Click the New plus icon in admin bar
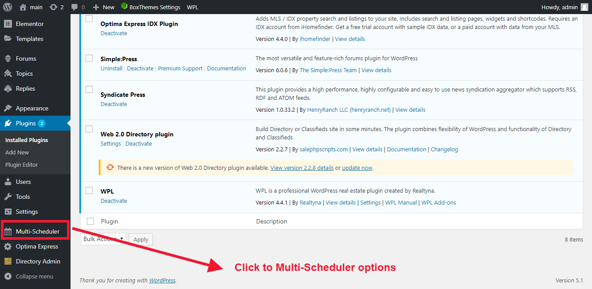 tap(96, 7)
